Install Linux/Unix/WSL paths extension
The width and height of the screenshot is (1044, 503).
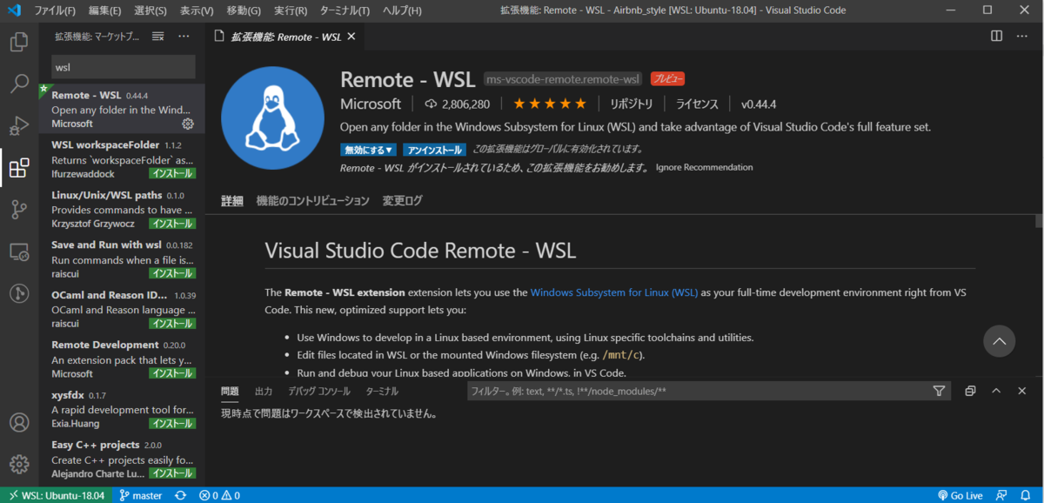point(171,224)
